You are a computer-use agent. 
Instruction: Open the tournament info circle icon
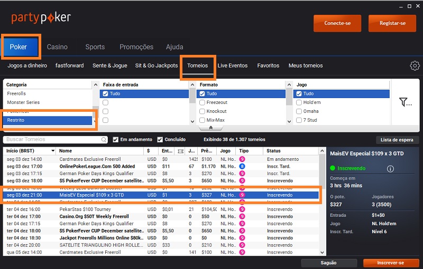(x=390, y=169)
